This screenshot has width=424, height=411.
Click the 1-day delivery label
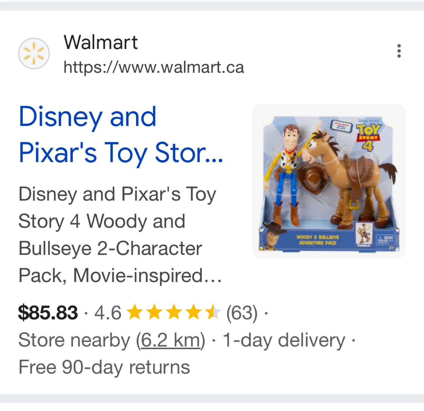(284, 340)
